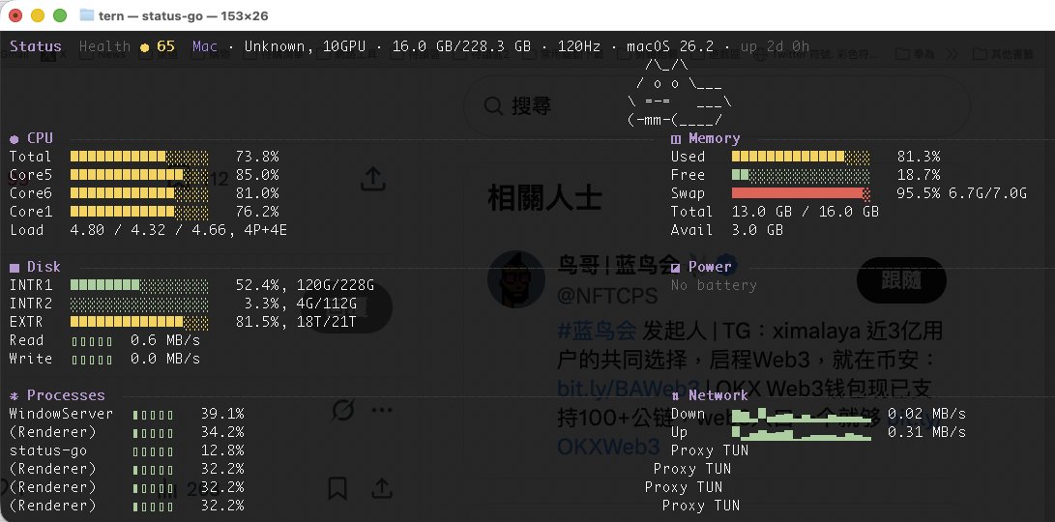Click the INTR1 disk usage bar
Viewport: 1055px width, 522px height.
(139, 284)
